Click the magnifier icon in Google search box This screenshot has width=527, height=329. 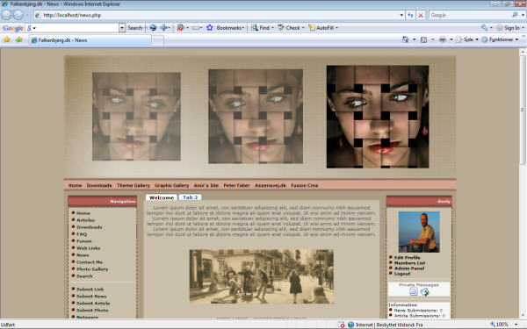coord(515,15)
